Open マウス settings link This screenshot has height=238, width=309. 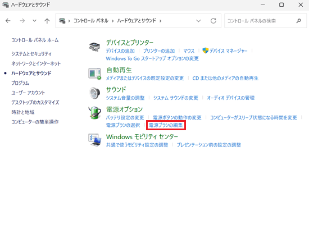point(189,51)
